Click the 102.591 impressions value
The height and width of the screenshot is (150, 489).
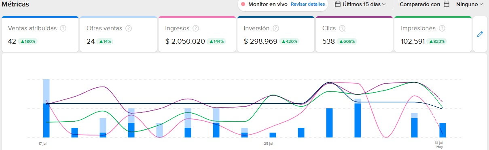coord(413,41)
